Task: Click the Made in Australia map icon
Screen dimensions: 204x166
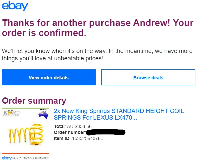Action: click(44, 115)
